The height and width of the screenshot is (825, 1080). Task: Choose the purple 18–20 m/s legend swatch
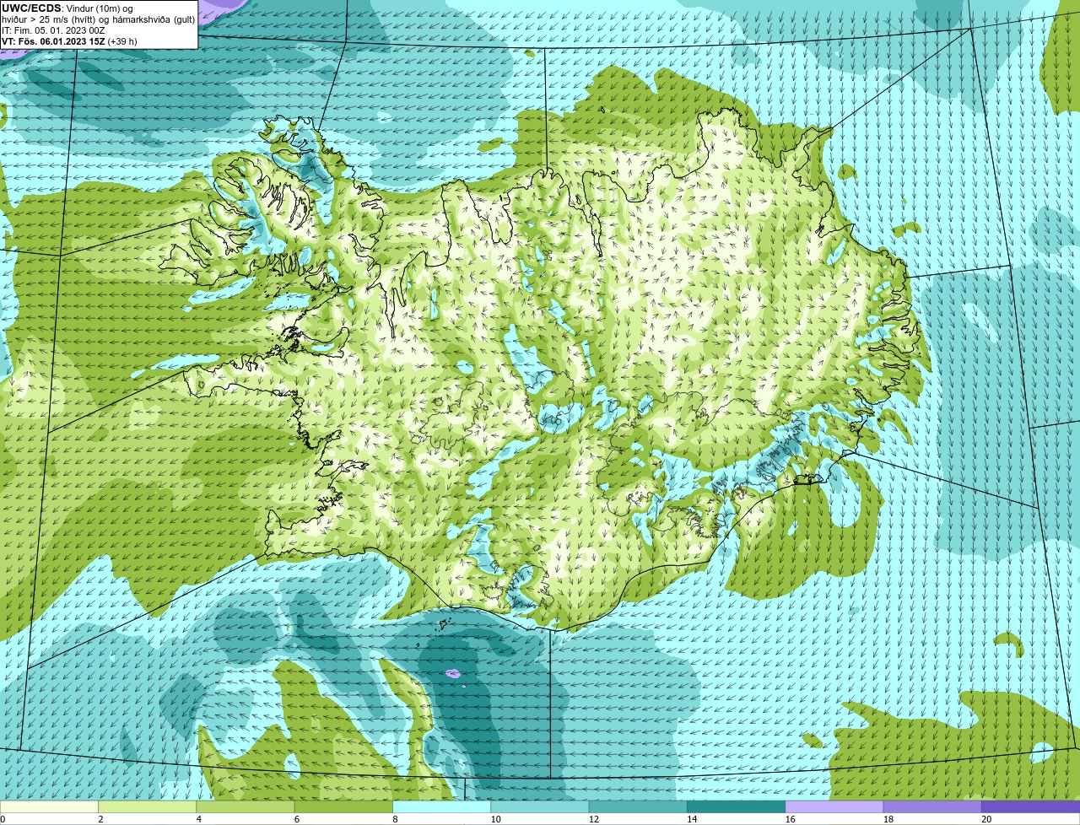coord(932,807)
